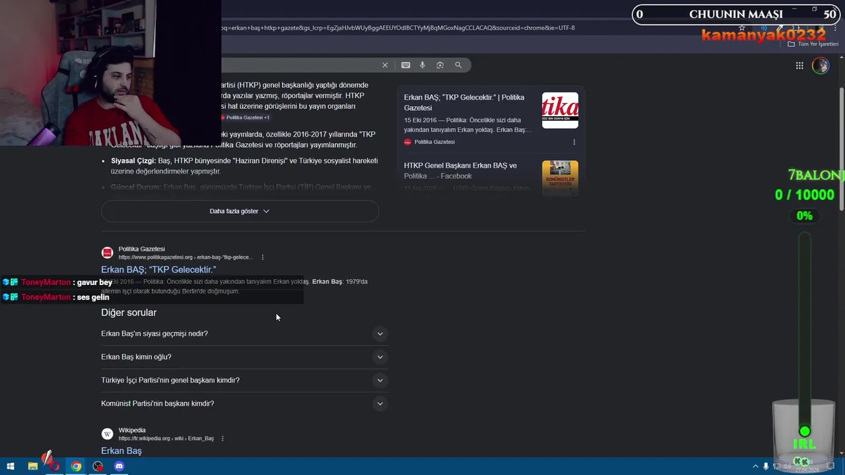The height and width of the screenshot is (475, 845).
Task: Click chat message ses gelin
Action: 93,298
